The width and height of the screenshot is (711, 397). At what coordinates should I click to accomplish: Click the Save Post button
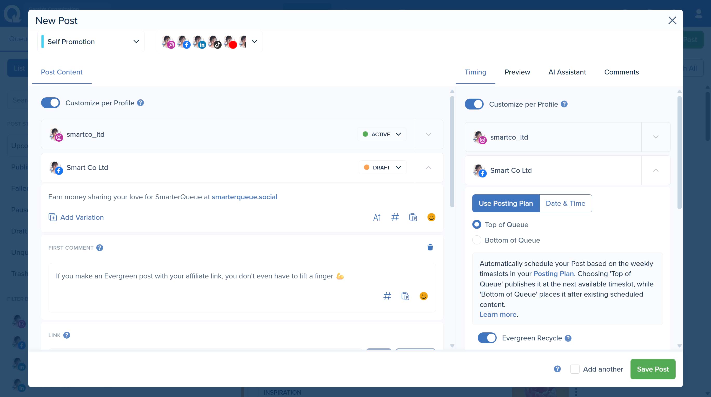[x=653, y=369]
